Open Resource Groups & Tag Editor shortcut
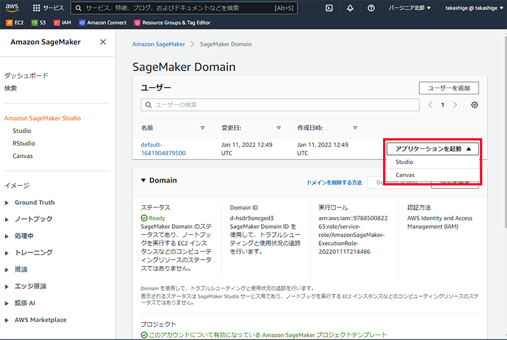Screen dimensions: 507x340 (172, 22)
